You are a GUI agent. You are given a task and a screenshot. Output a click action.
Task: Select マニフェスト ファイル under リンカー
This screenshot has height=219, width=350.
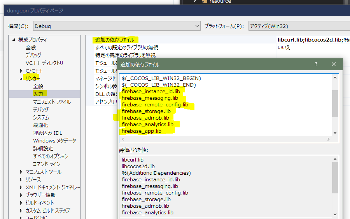(52, 102)
